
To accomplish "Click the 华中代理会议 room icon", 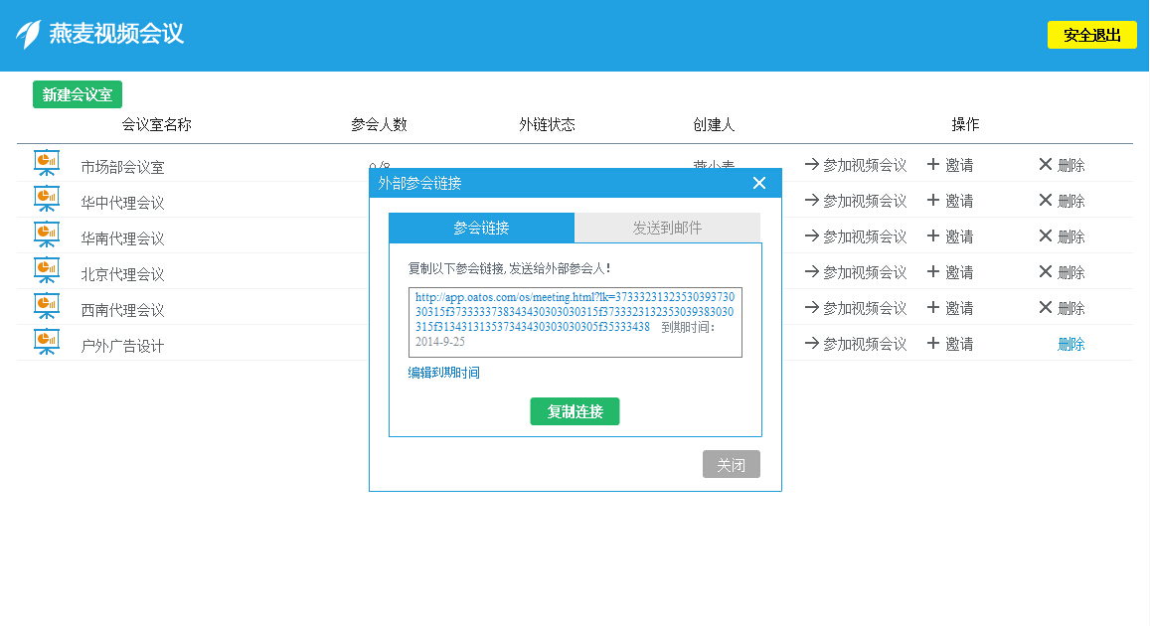I will (x=46, y=199).
